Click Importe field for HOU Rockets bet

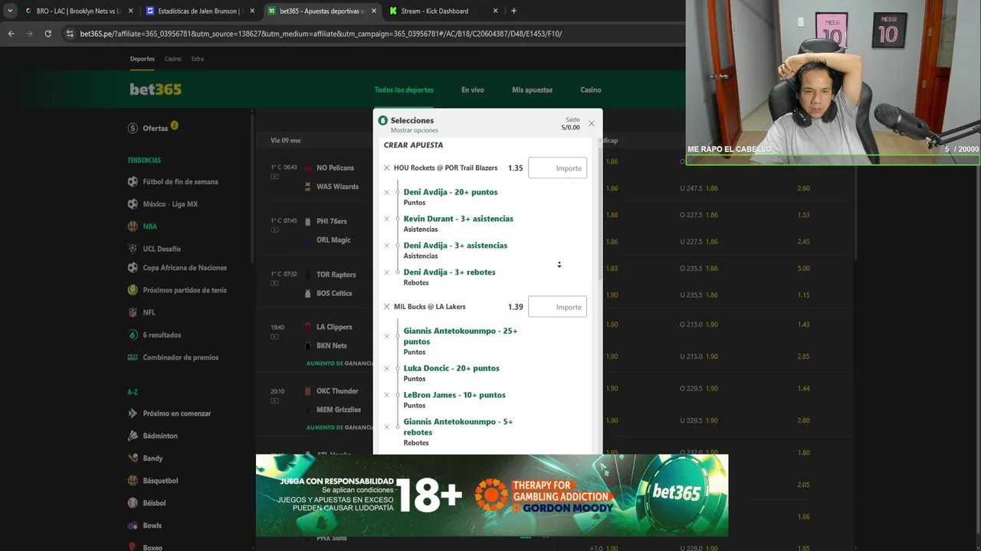tap(557, 168)
